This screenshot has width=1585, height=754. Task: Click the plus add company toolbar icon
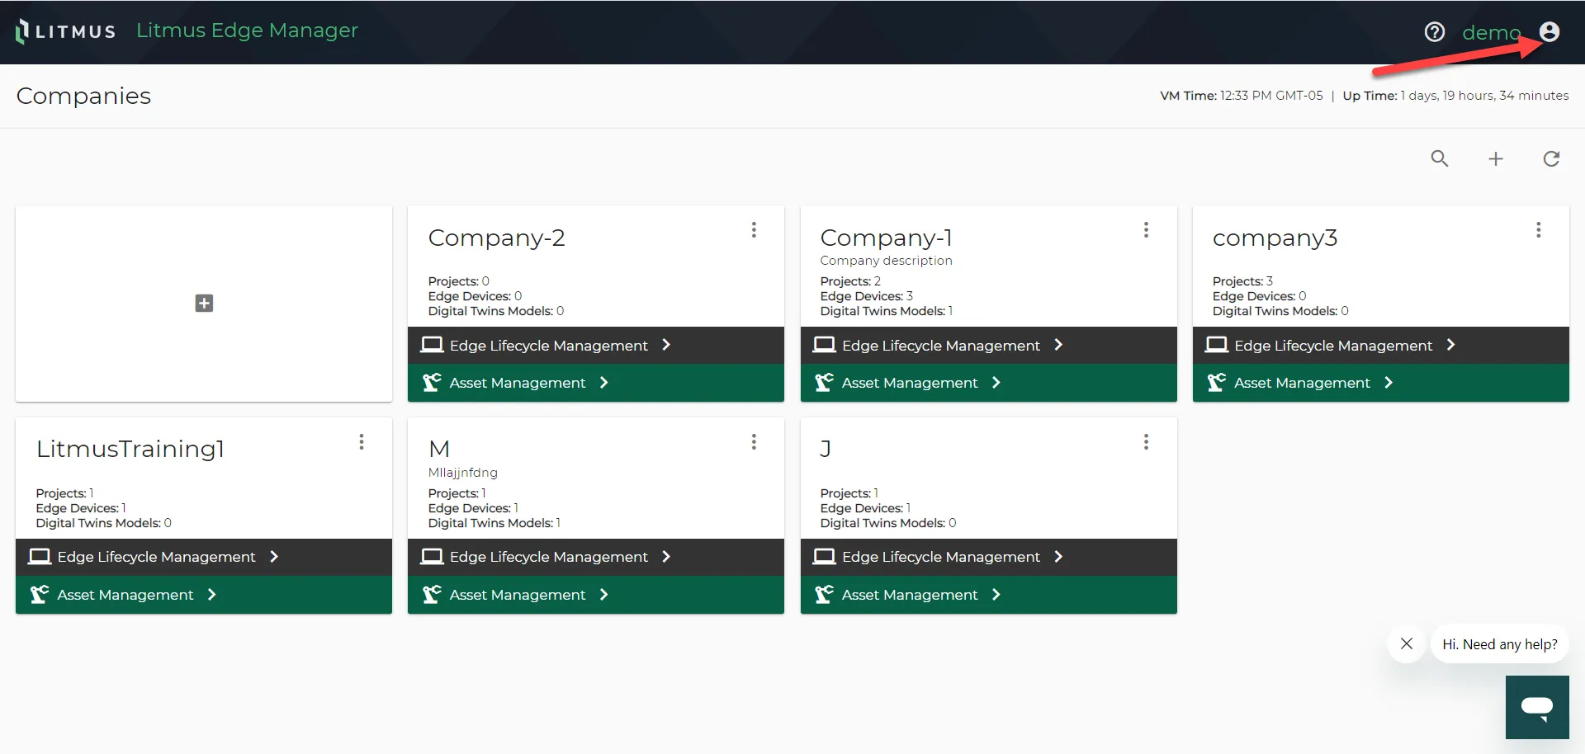[1496, 158]
